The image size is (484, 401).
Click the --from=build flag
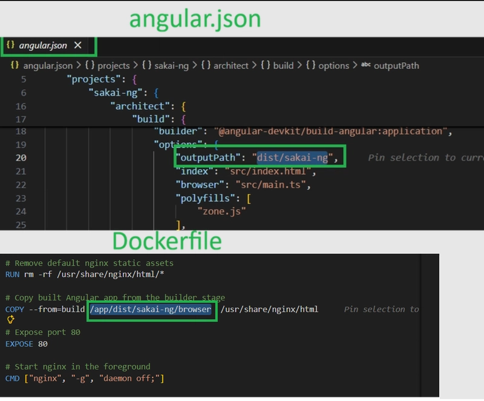(57, 310)
